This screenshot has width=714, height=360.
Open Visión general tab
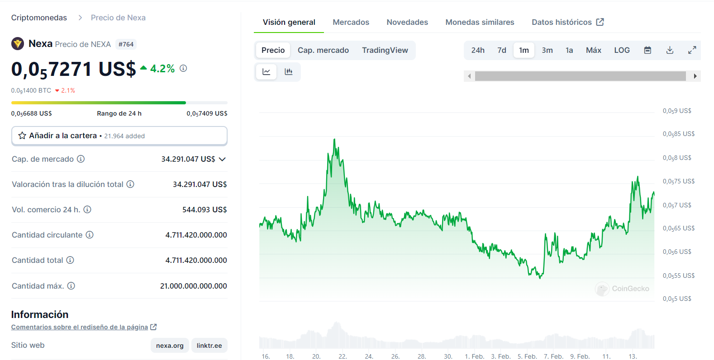(x=289, y=22)
